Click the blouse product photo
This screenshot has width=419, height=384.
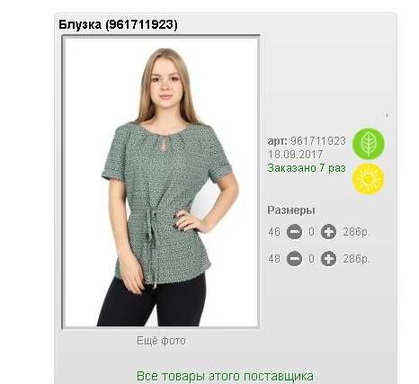pos(161,182)
